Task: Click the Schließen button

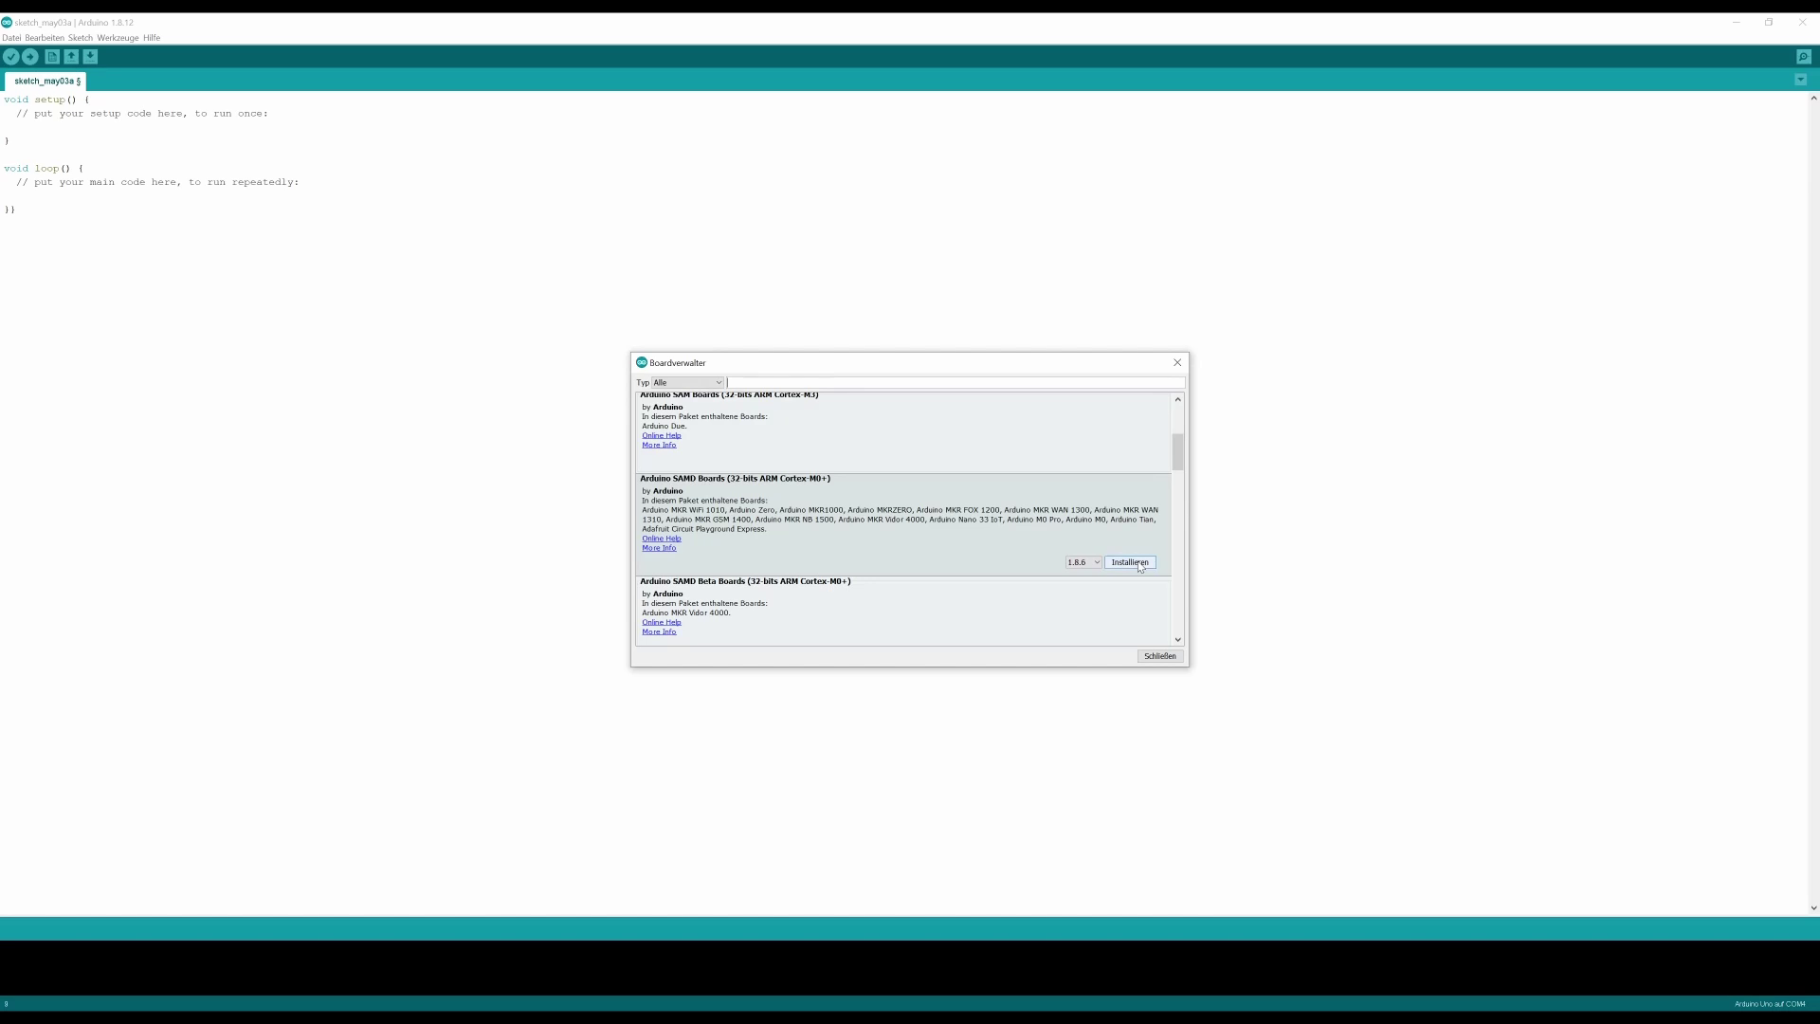Action: coord(1160,656)
